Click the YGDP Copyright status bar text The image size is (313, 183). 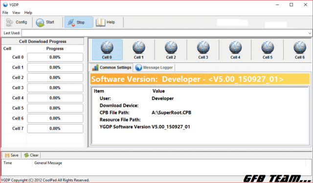coord(45,180)
